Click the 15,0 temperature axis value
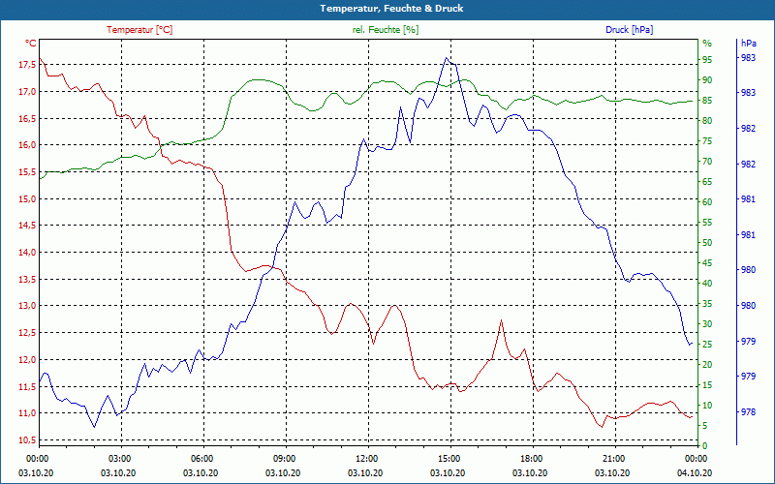 click(x=27, y=199)
